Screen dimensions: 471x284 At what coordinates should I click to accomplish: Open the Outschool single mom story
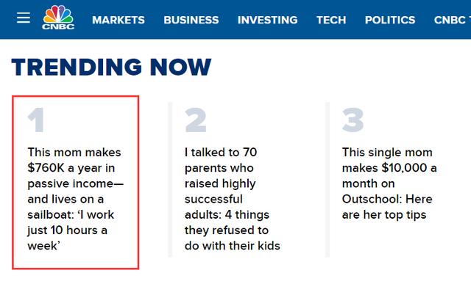(389, 183)
